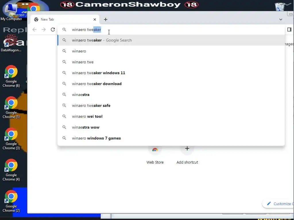The image size is (294, 220).
Task: Choose 'winaero tweaker safe' suggestion
Action: pos(171,105)
